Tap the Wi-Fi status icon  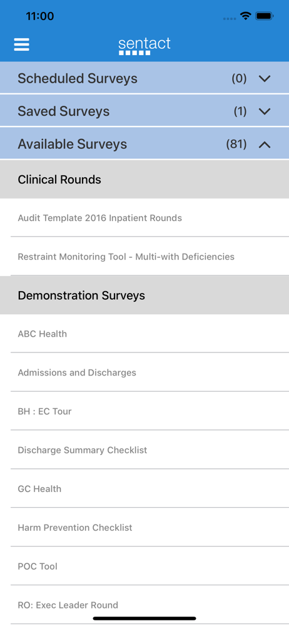tap(245, 16)
